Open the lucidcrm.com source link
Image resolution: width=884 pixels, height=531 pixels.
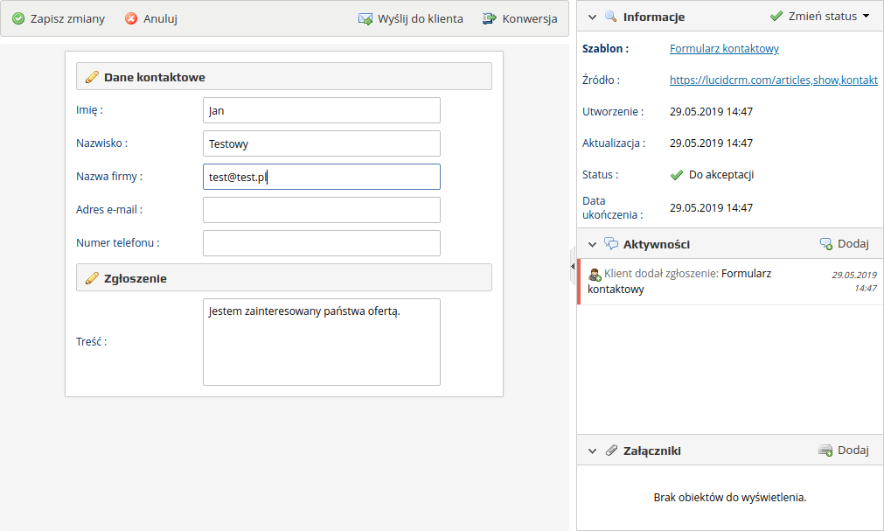coord(774,80)
